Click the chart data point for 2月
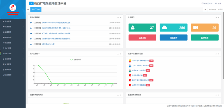 [x=45, y=73]
